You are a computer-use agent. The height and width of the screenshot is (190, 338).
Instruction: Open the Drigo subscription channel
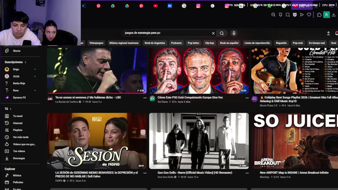coord(16,69)
